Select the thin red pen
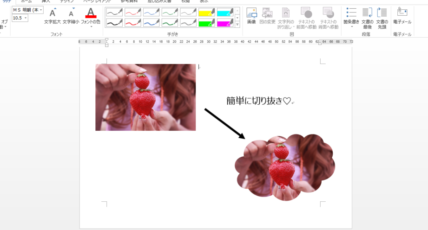The height and width of the screenshot is (230, 428). pyautogui.click(x=132, y=12)
